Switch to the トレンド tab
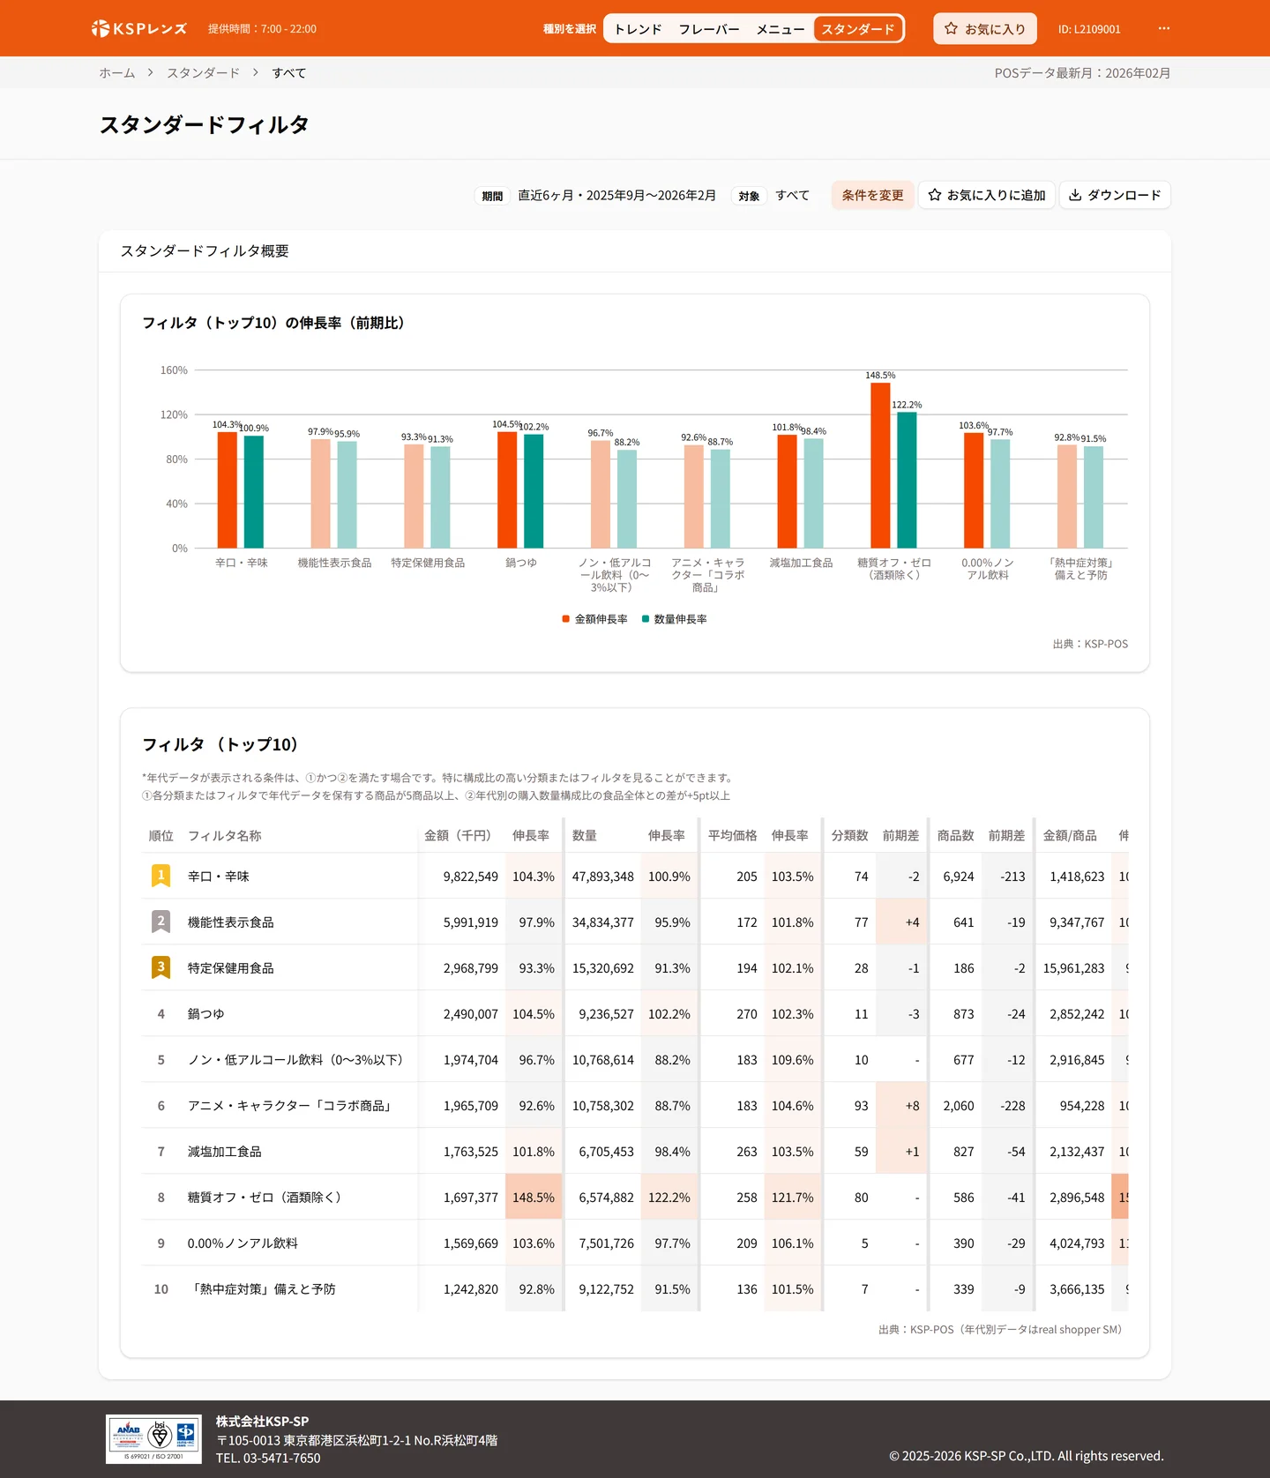The width and height of the screenshot is (1270, 1478). pyautogui.click(x=638, y=29)
